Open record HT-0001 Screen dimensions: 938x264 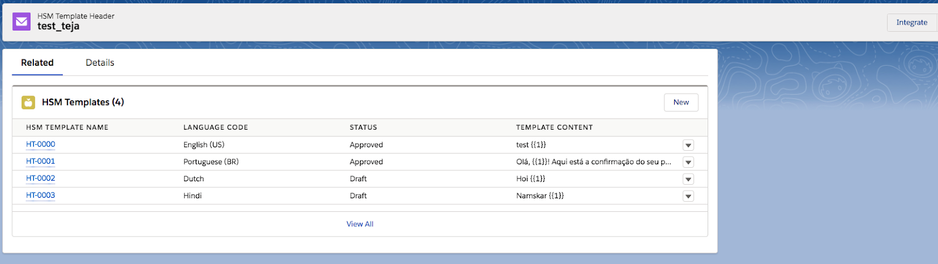coord(40,161)
